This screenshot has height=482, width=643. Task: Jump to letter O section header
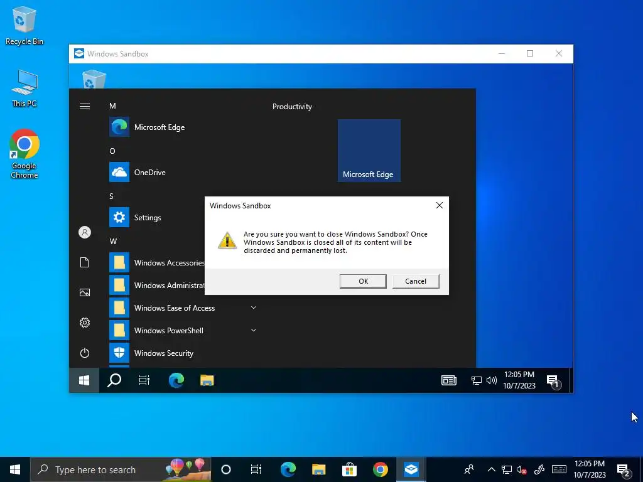pyautogui.click(x=112, y=151)
